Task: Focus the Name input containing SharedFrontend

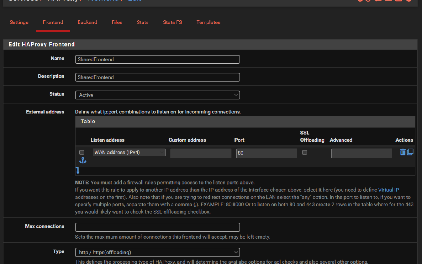Action: 157,59
